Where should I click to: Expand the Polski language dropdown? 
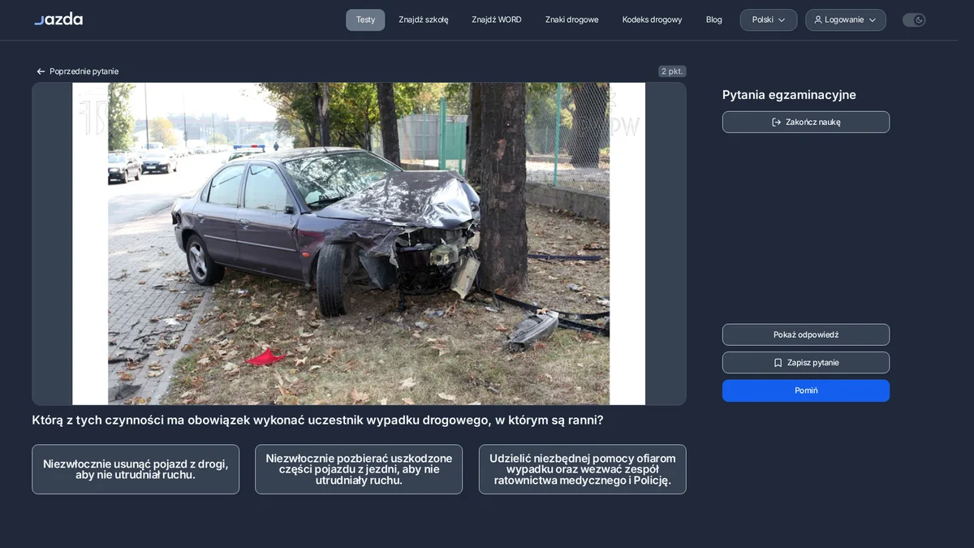pos(769,20)
